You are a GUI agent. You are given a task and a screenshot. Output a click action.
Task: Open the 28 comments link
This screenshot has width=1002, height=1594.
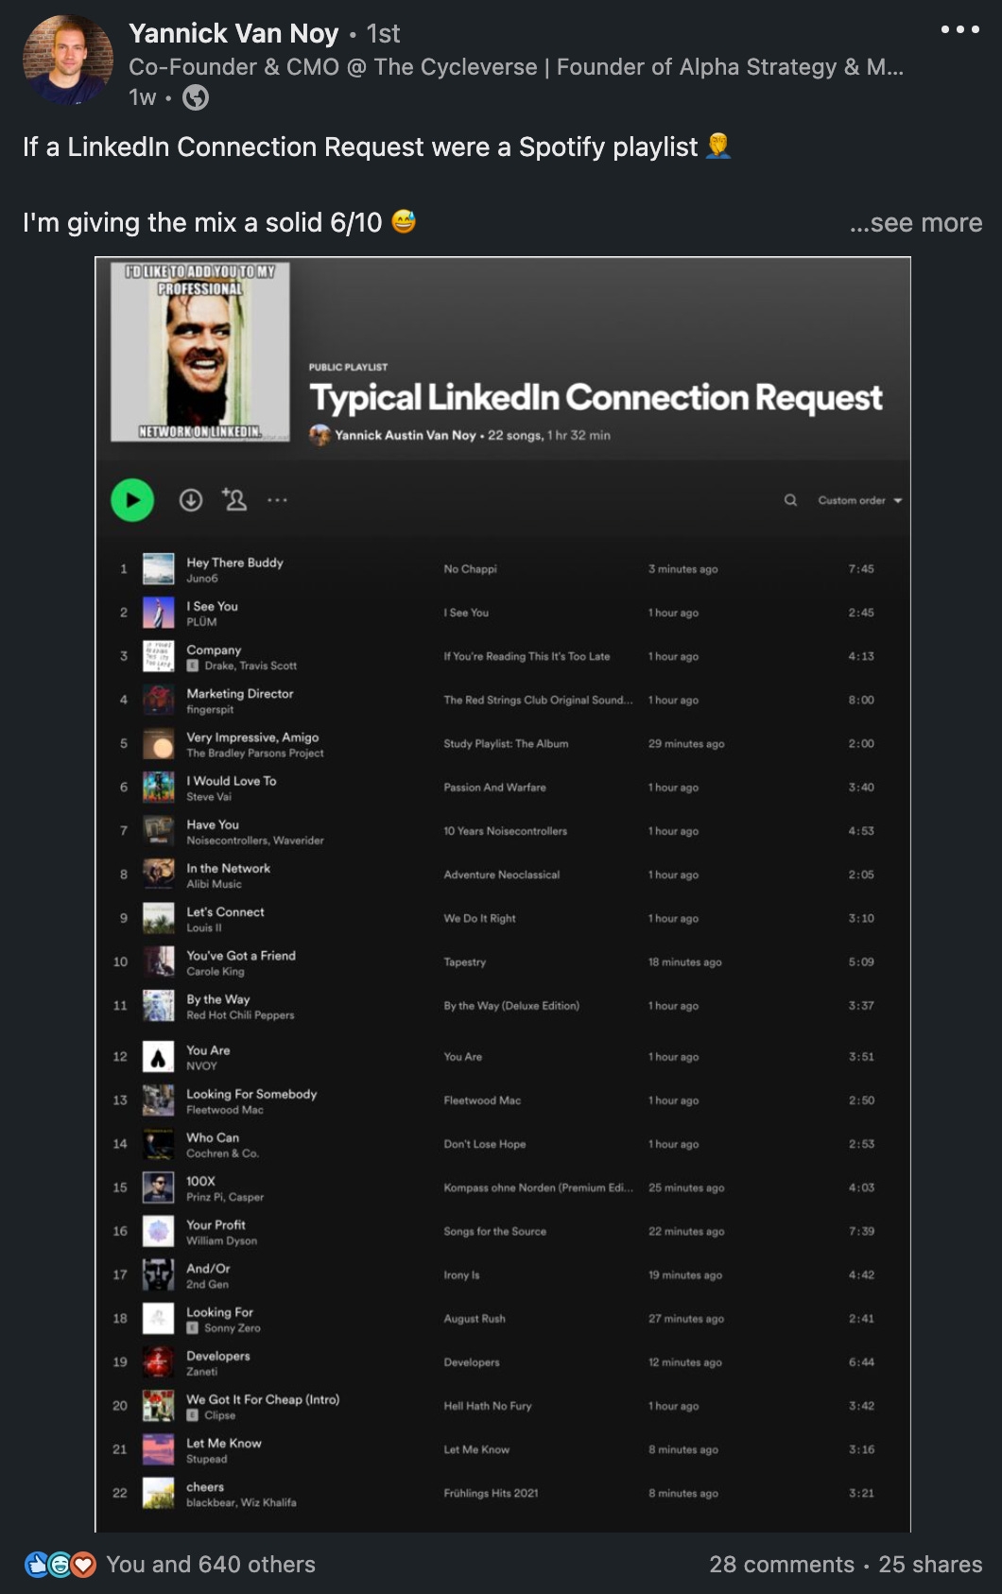[x=782, y=1565]
